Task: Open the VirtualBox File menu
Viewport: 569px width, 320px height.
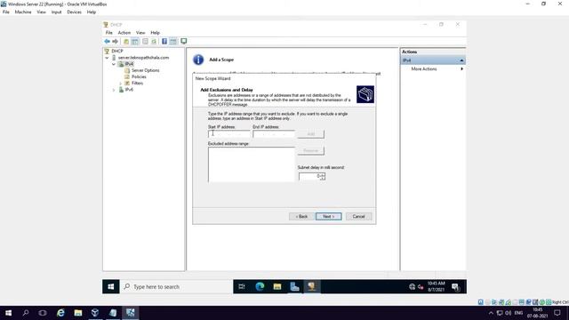Action: 6,12
